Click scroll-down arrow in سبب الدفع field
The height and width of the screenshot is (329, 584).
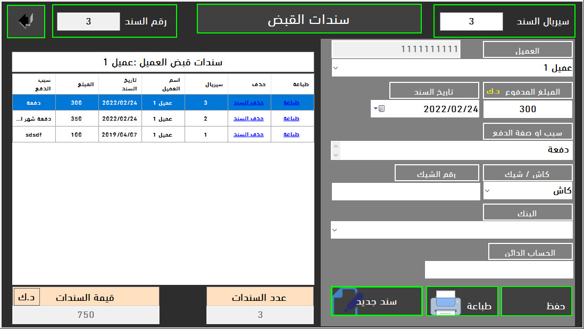(336, 155)
